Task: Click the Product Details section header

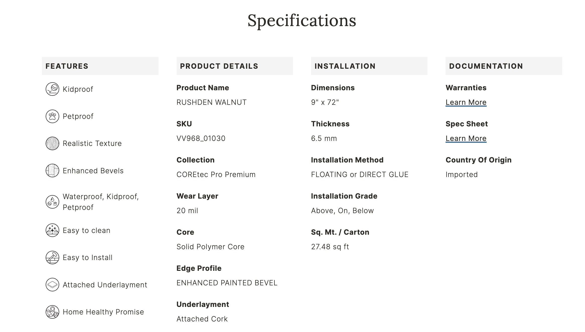Action: 219,66
